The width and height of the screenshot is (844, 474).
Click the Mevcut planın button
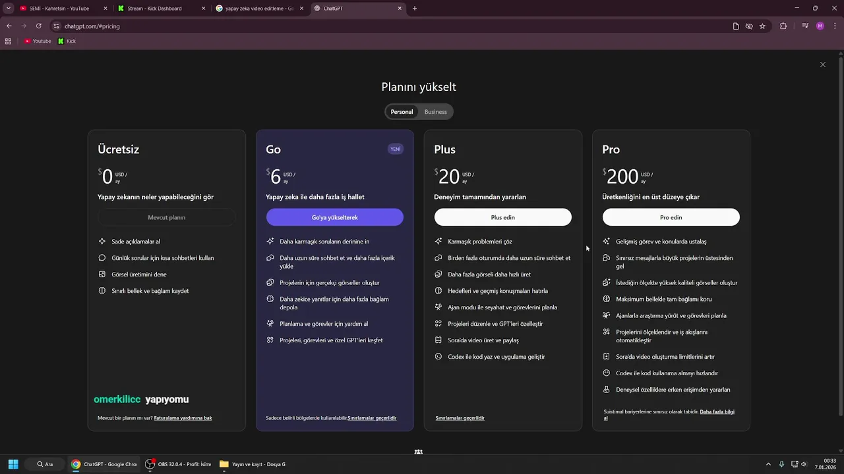167,217
